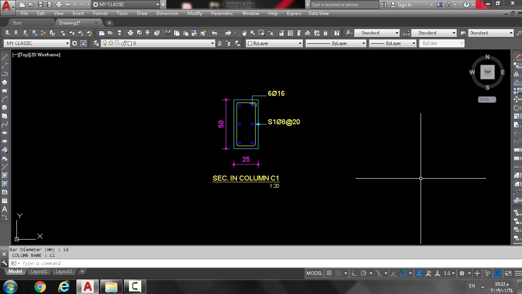Viewport: 522px width, 294px height.
Task: Toggle Ortho mode in status bar
Action: [x=354, y=273]
